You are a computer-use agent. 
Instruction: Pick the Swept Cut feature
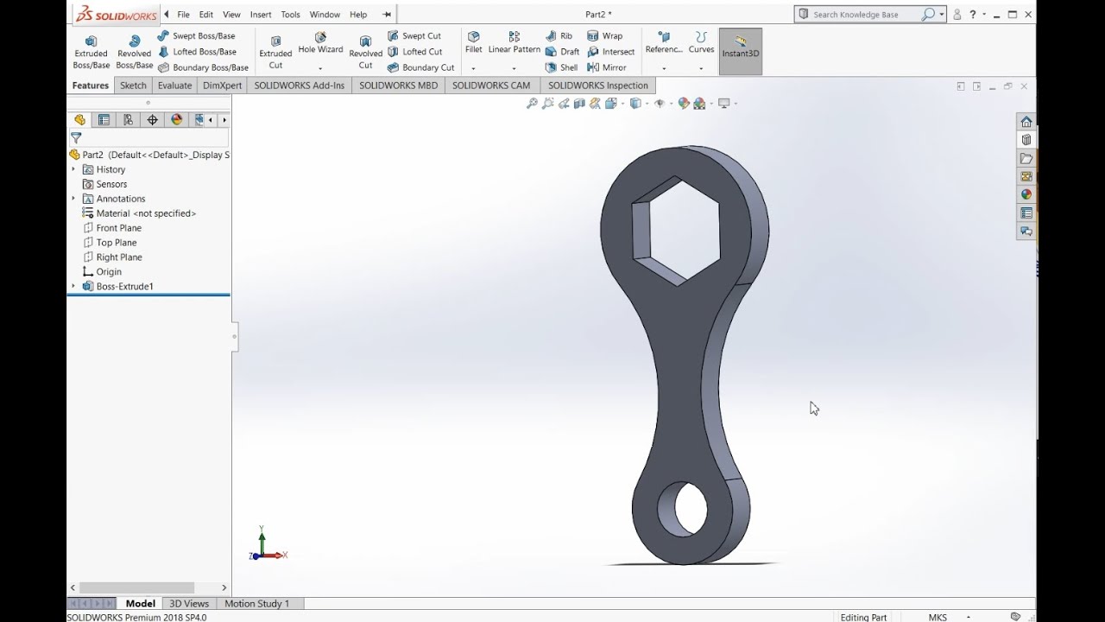click(414, 36)
